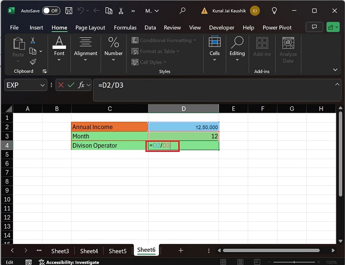
Task: Cancel the formula entry with X icon
Action: (60, 85)
